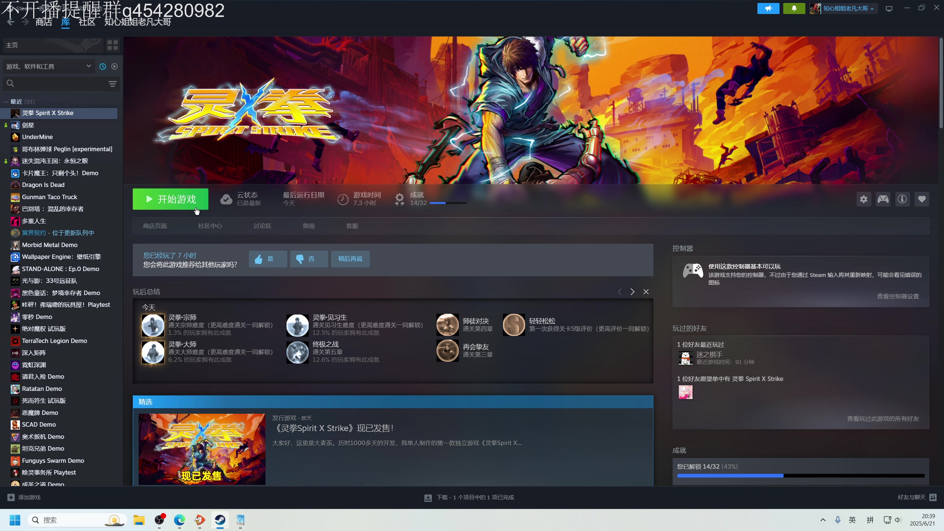
Task: Open 师徒对决 achievement icon
Action: (447, 325)
